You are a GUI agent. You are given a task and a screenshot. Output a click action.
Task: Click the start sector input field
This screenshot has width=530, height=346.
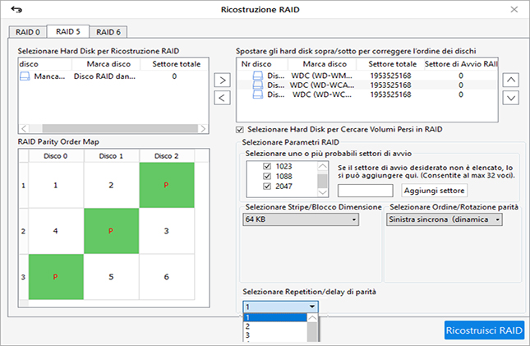tap(366, 191)
